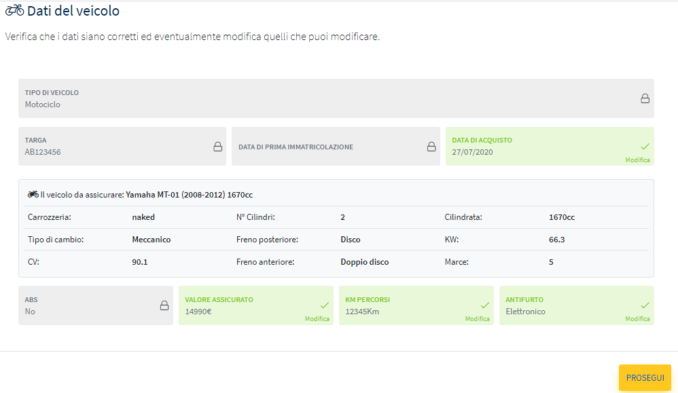Image resolution: width=678 pixels, height=393 pixels.
Task: Select the Tipo di veicolo Motociclo field
Action: pos(336,98)
